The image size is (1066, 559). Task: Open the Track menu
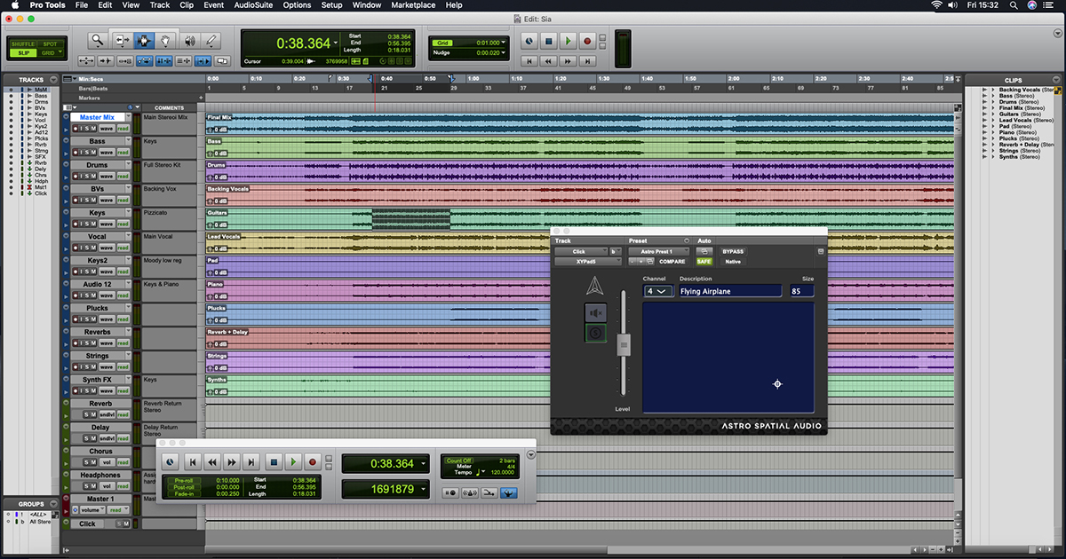[160, 5]
